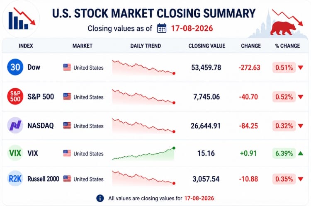The height and width of the screenshot is (206, 311).
Task: Click the red S&P 500 logo icon
Action: pos(15,96)
